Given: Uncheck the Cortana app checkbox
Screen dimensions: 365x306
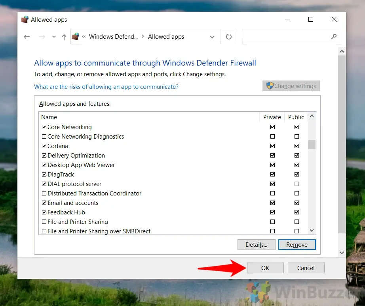Looking at the screenshot, I should click(44, 146).
